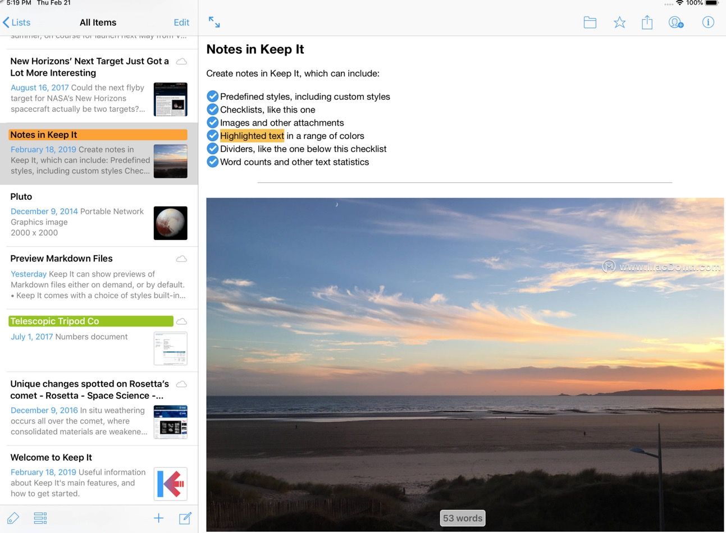Tap the 'December 9, 2016' date
This screenshot has width=726, height=533.
(44, 410)
